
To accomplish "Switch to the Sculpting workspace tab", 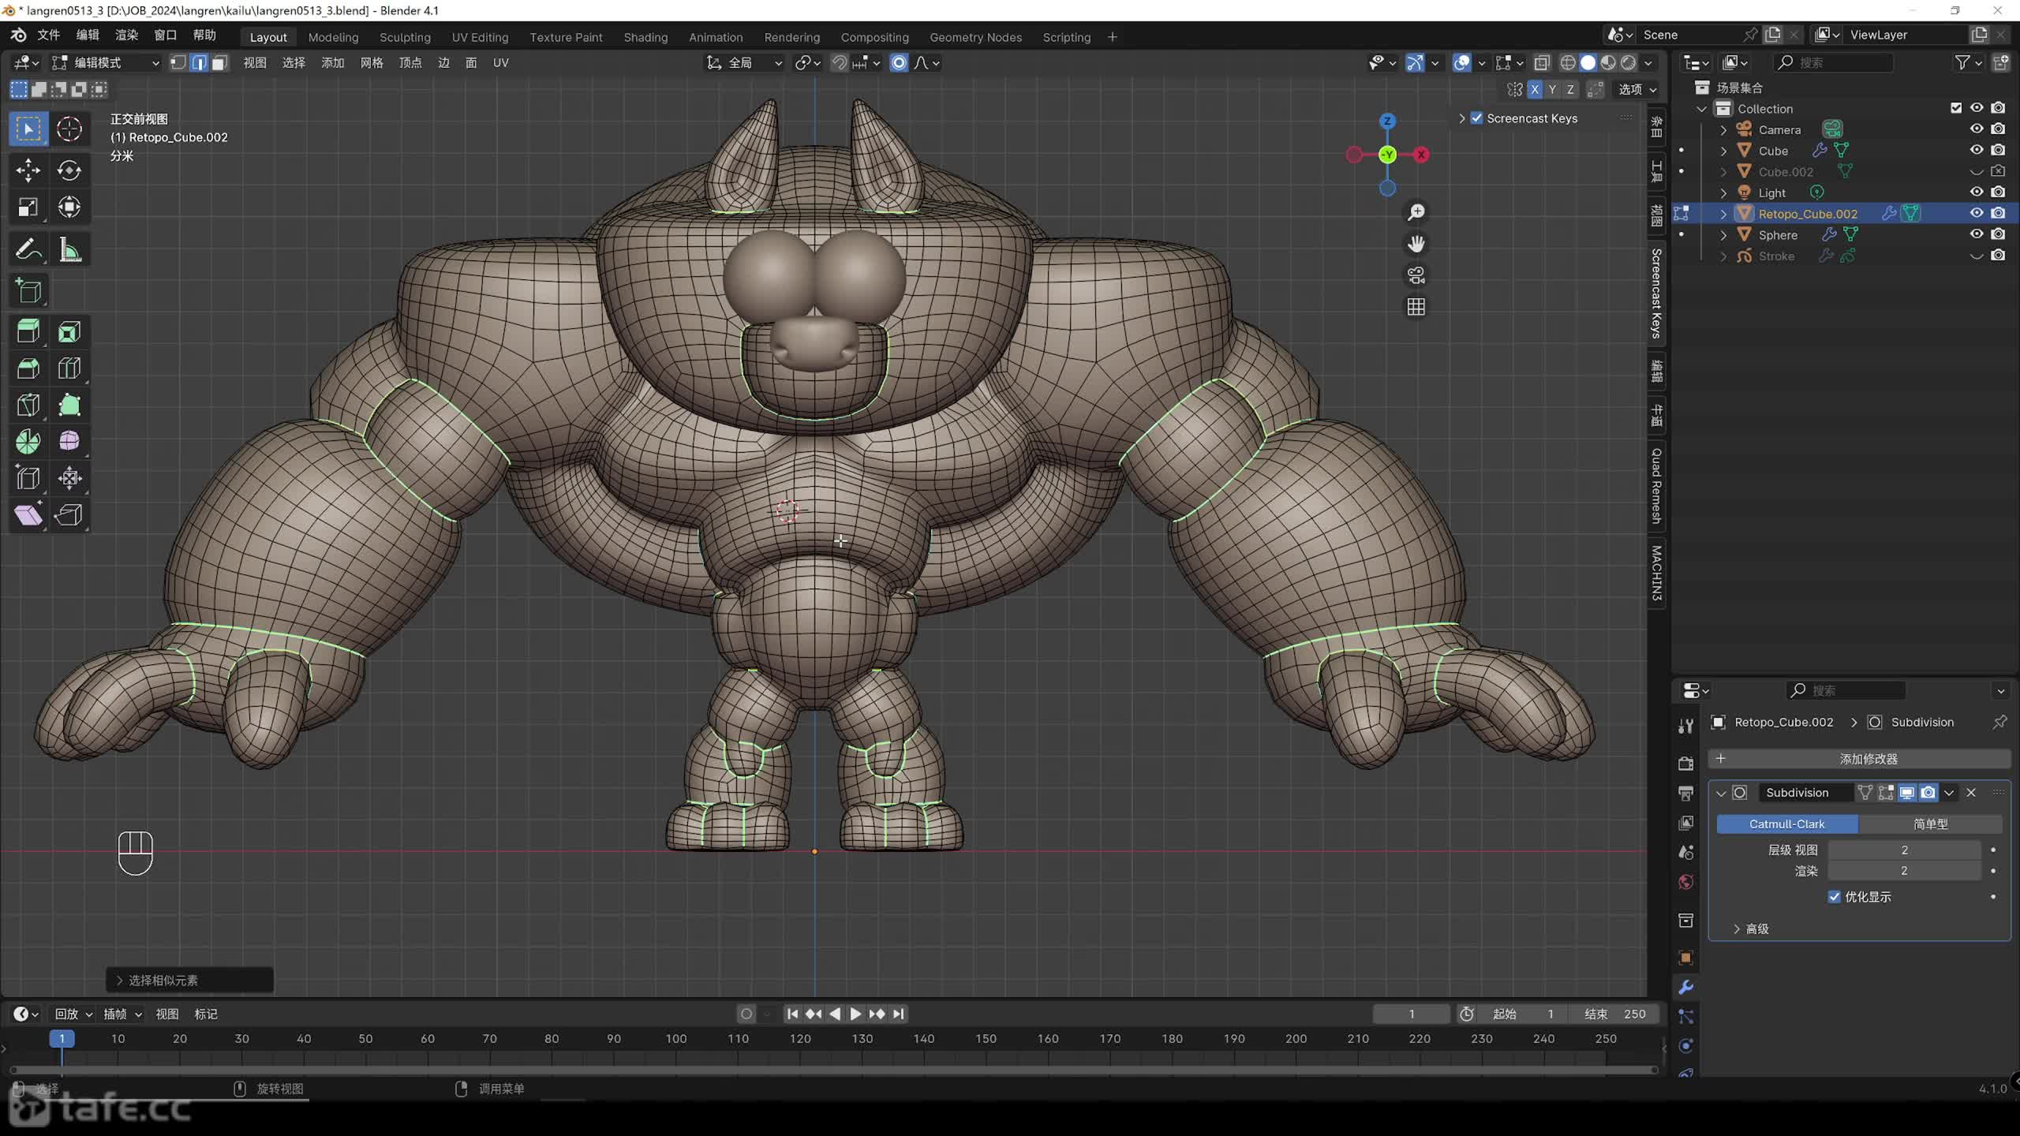I will 405,37.
